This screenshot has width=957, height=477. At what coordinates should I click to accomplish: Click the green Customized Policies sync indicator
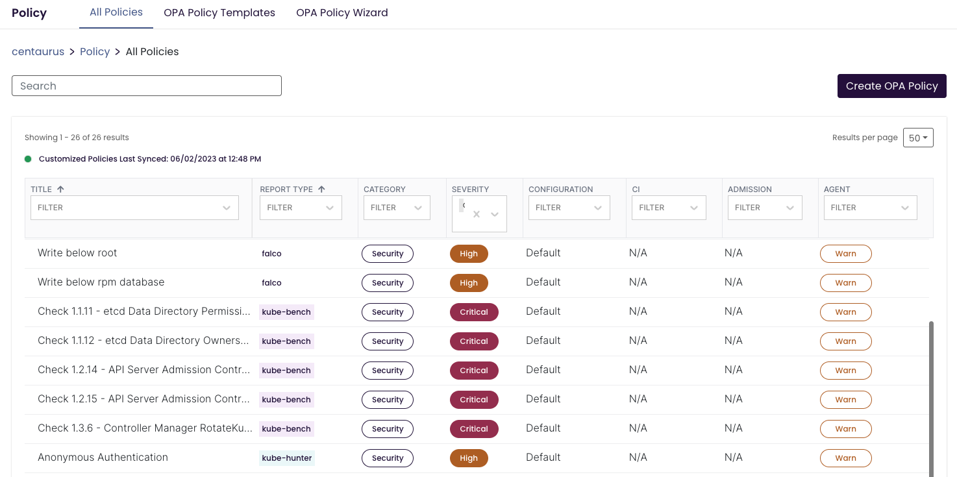pos(27,158)
